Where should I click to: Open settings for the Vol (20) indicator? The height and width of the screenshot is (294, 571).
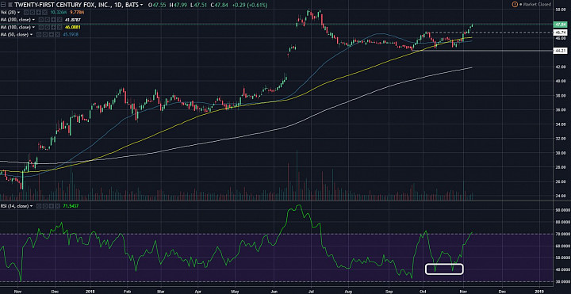[x=33, y=13]
